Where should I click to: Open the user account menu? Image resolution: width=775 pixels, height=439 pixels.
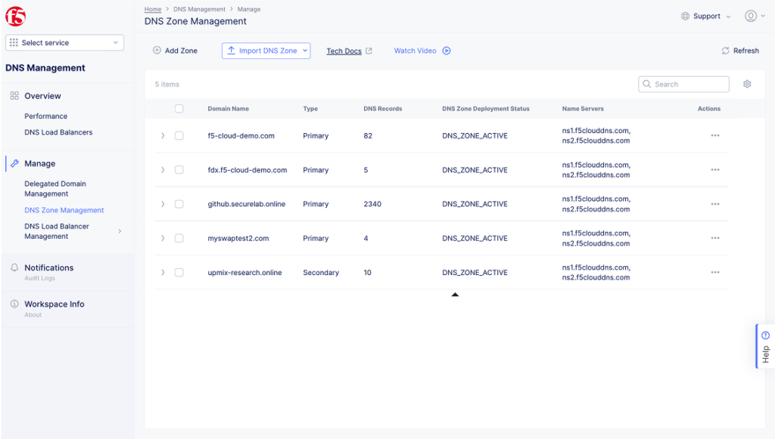(755, 17)
